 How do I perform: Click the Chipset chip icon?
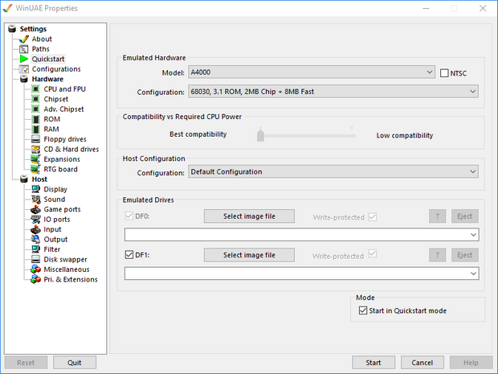click(x=36, y=99)
